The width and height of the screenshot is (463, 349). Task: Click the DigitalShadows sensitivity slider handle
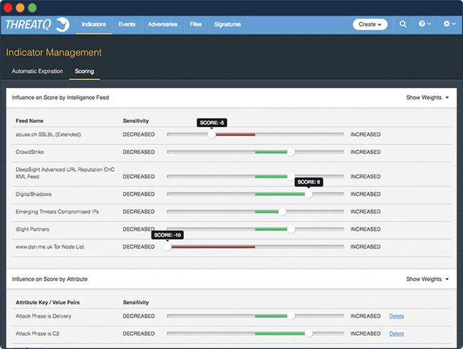308,194
